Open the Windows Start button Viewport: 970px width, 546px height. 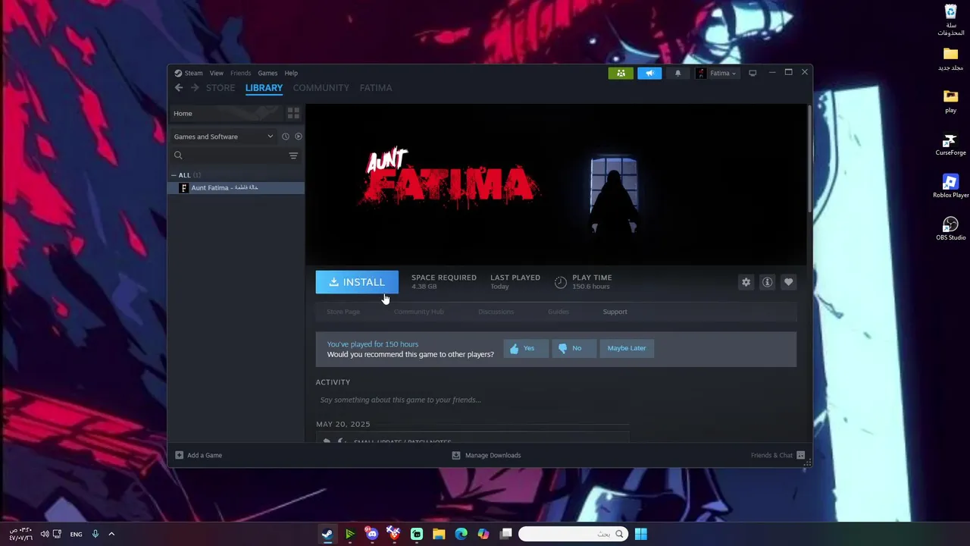coord(641,534)
